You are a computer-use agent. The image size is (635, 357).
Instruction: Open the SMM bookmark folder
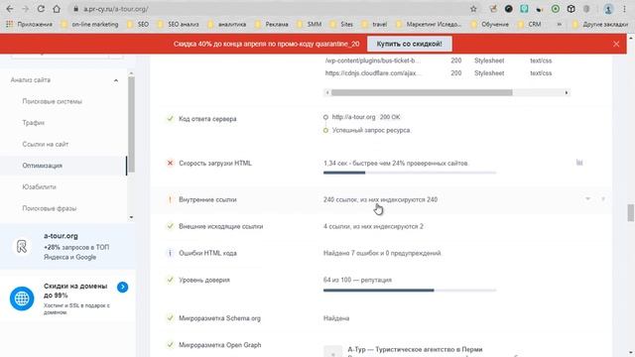[x=310, y=24]
